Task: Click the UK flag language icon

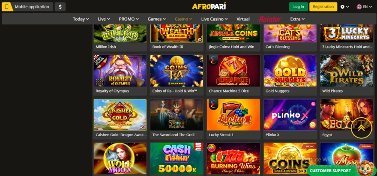Action: coord(359,7)
